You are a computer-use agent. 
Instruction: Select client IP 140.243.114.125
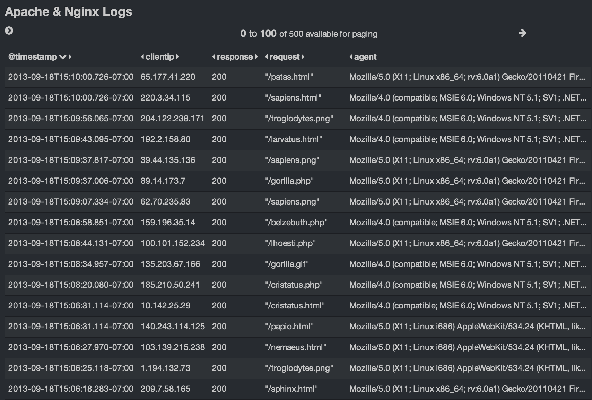click(x=173, y=327)
